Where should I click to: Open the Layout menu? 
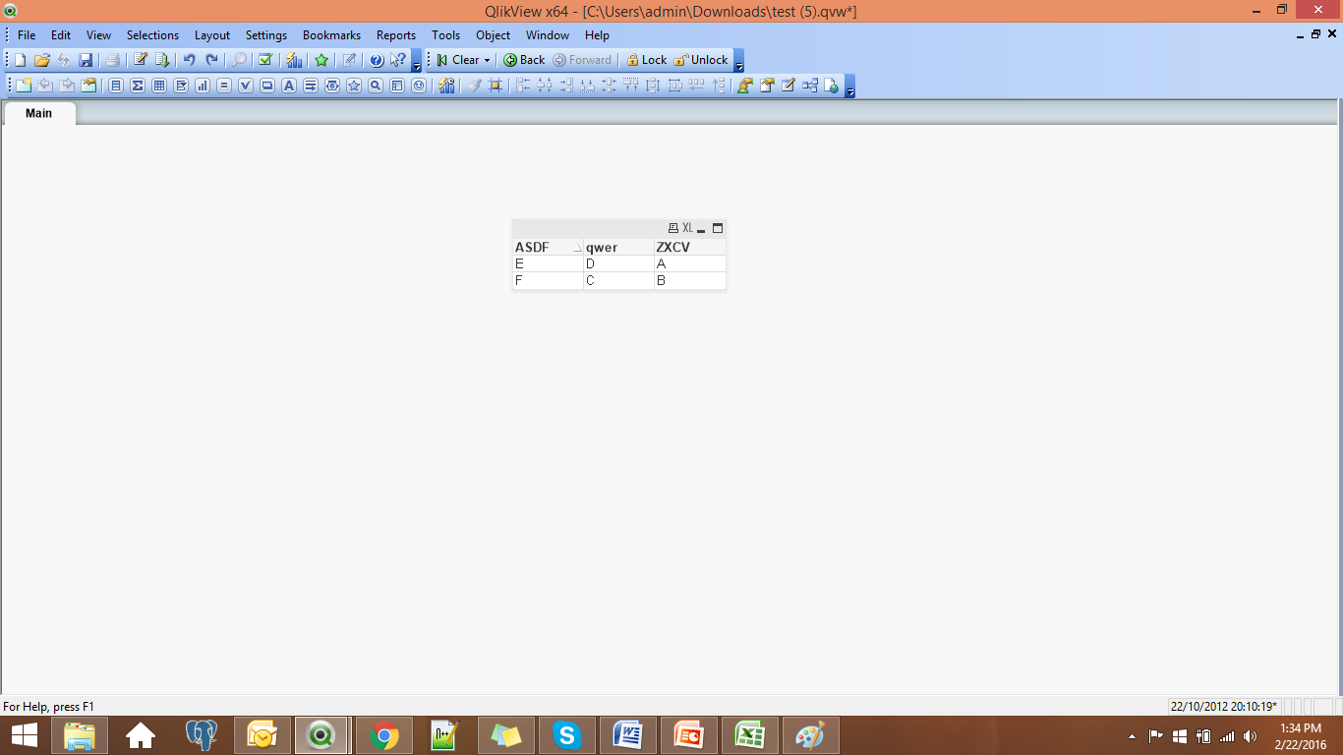pyautogui.click(x=212, y=34)
